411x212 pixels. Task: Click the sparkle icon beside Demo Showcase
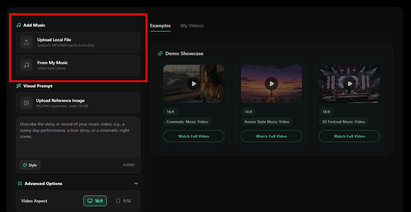(x=160, y=53)
